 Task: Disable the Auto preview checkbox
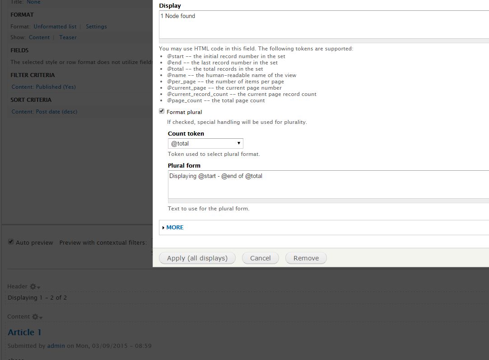coord(10,242)
